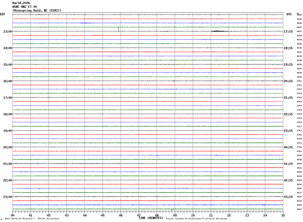Click the DC offset value 4693

pyautogui.click(x=299, y=52)
